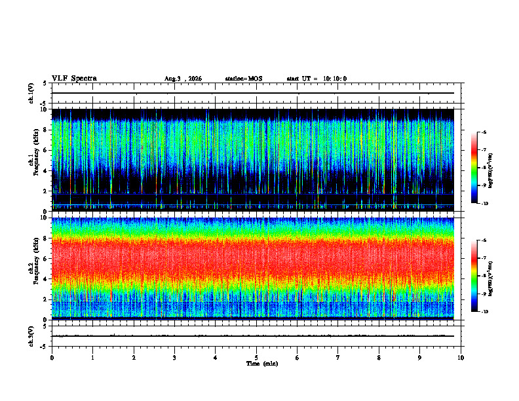Click the time axis tick label "8"
Viewport: 519px width, 401px height.
click(x=379, y=358)
